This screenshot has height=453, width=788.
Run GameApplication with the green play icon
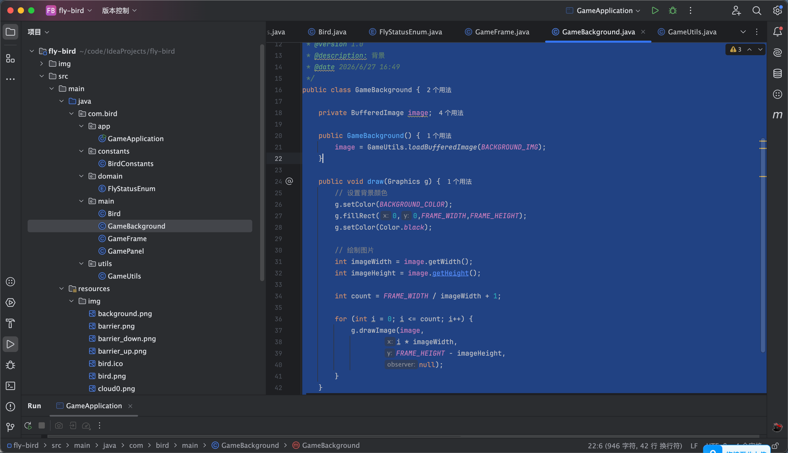[655, 11]
